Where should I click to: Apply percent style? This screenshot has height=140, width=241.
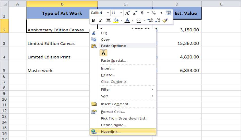tap(154, 13)
